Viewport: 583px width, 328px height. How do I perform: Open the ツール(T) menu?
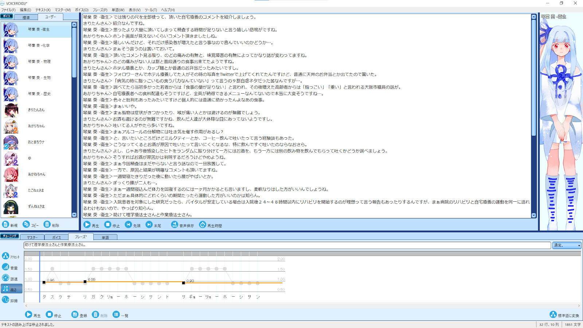pos(151,10)
